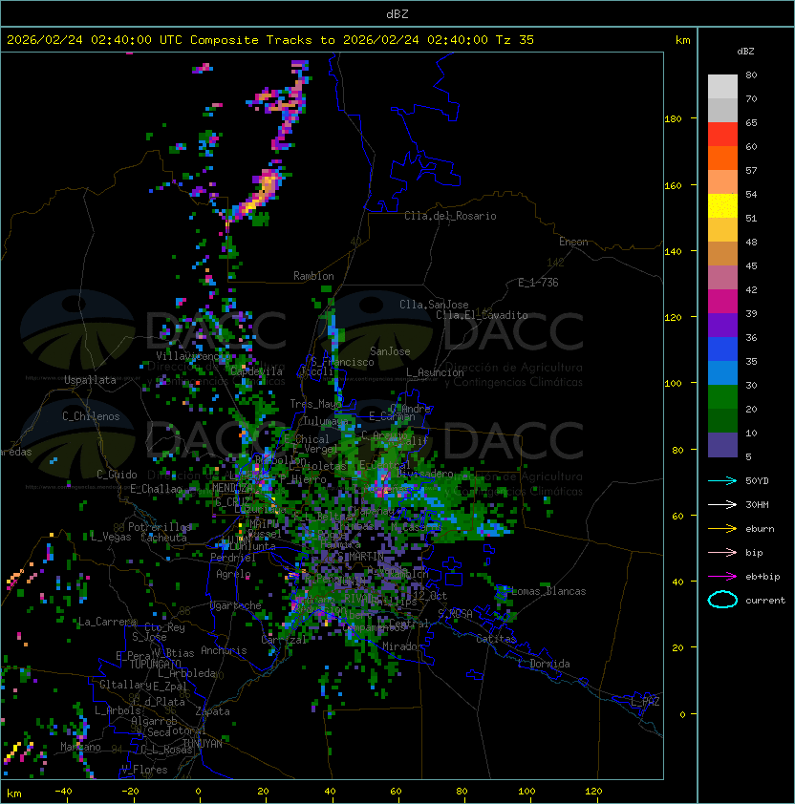
Task: Click the E_Challao map label
Action: [x=156, y=489]
